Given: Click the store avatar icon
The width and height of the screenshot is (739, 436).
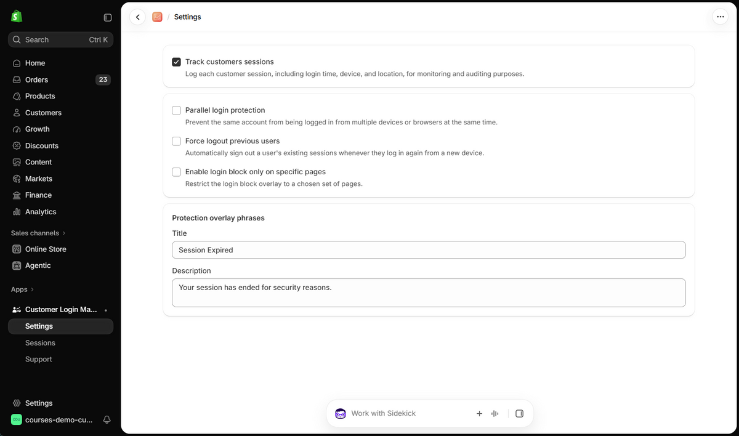Looking at the screenshot, I should [17, 420].
